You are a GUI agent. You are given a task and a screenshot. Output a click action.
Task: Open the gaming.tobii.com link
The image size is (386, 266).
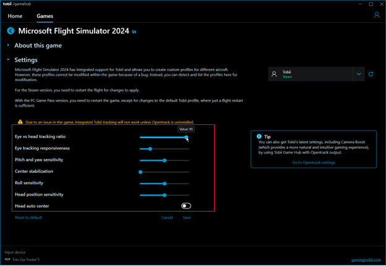tap(365, 260)
